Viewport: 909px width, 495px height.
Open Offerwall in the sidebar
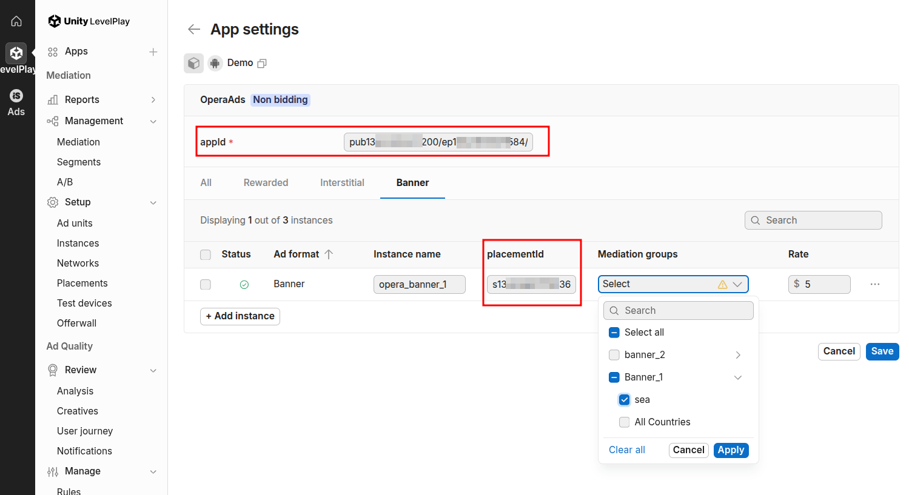coord(76,323)
